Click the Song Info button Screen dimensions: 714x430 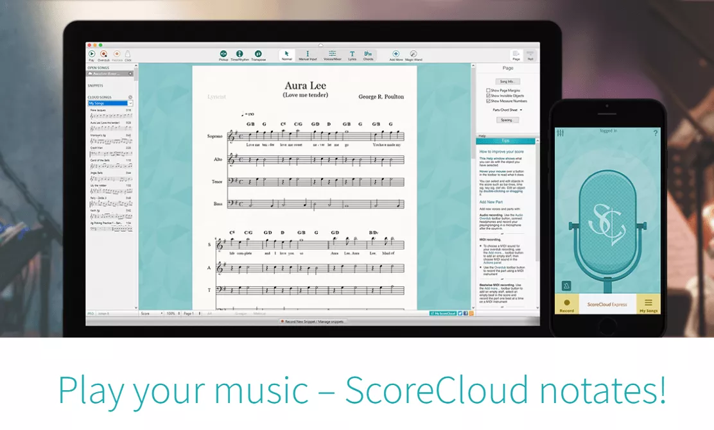tap(507, 82)
